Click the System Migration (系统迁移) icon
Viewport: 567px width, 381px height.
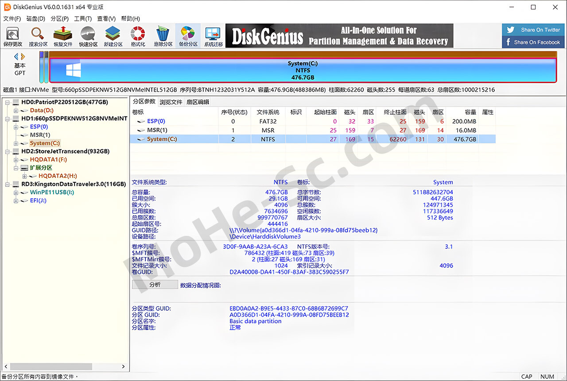pyautogui.click(x=213, y=37)
